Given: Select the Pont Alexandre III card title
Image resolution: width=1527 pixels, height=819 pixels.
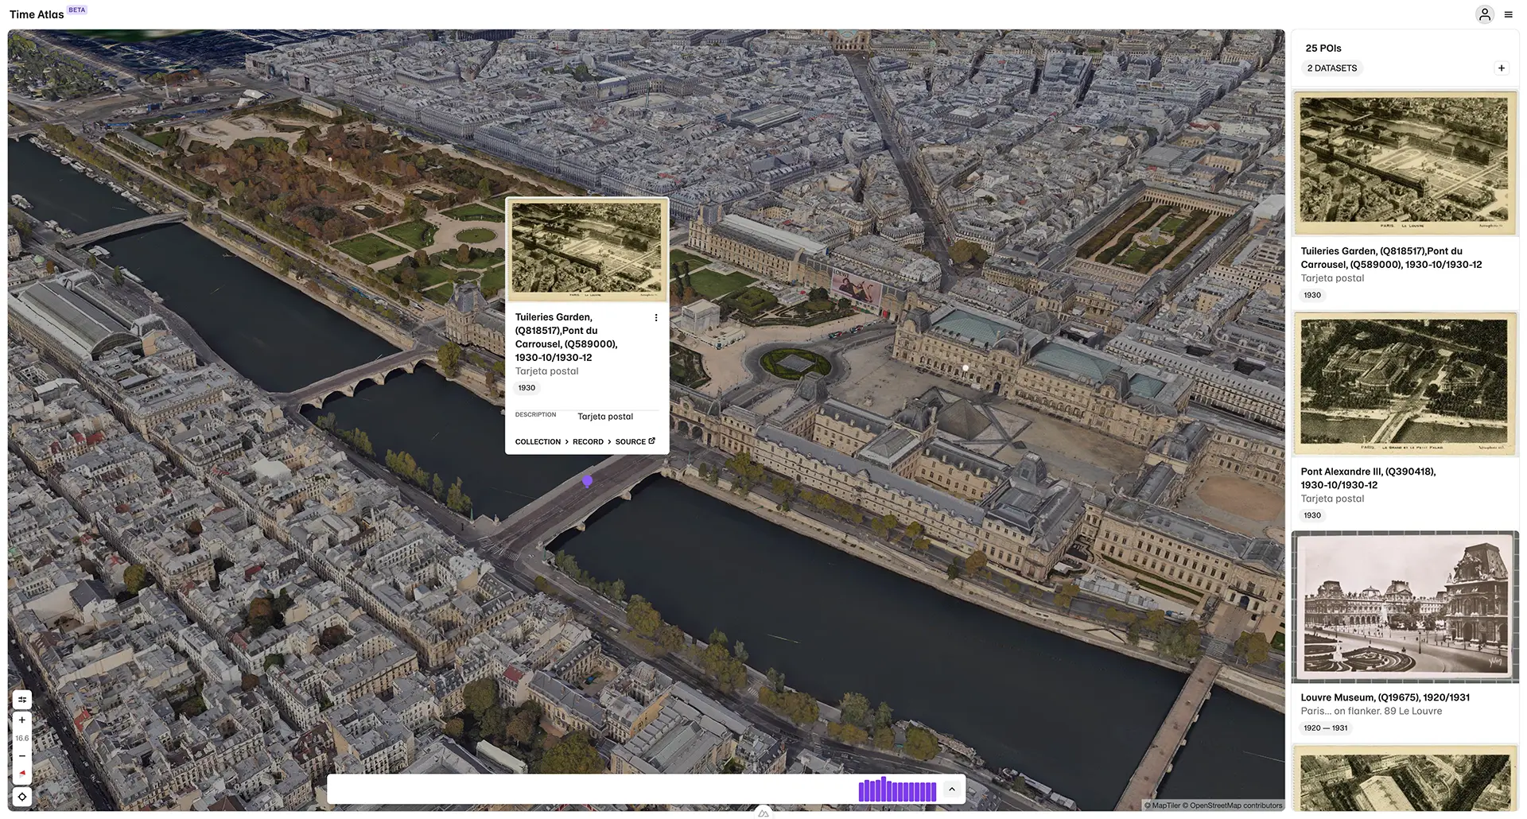Looking at the screenshot, I should [1368, 479].
